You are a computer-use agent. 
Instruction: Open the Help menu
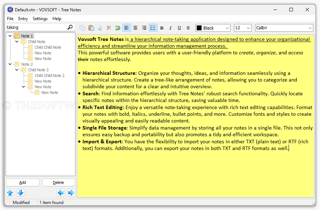(57, 19)
